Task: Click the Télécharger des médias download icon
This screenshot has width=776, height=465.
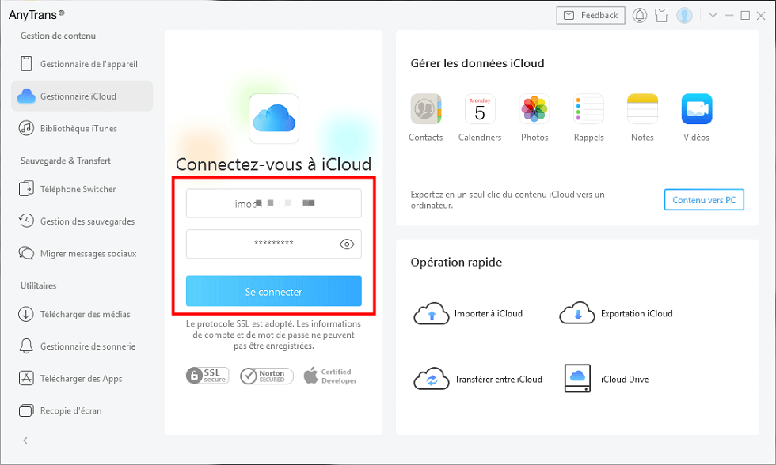Action: (25, 314)
